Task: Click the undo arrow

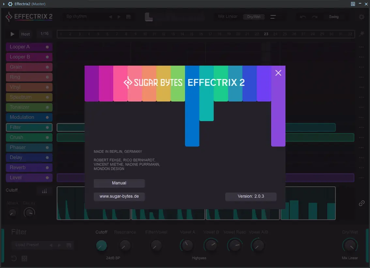Action: coord(303,17)
